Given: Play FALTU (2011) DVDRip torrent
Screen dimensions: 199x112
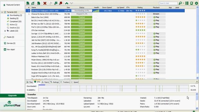Looking at the screenshot, I should (x=156, y=27).
